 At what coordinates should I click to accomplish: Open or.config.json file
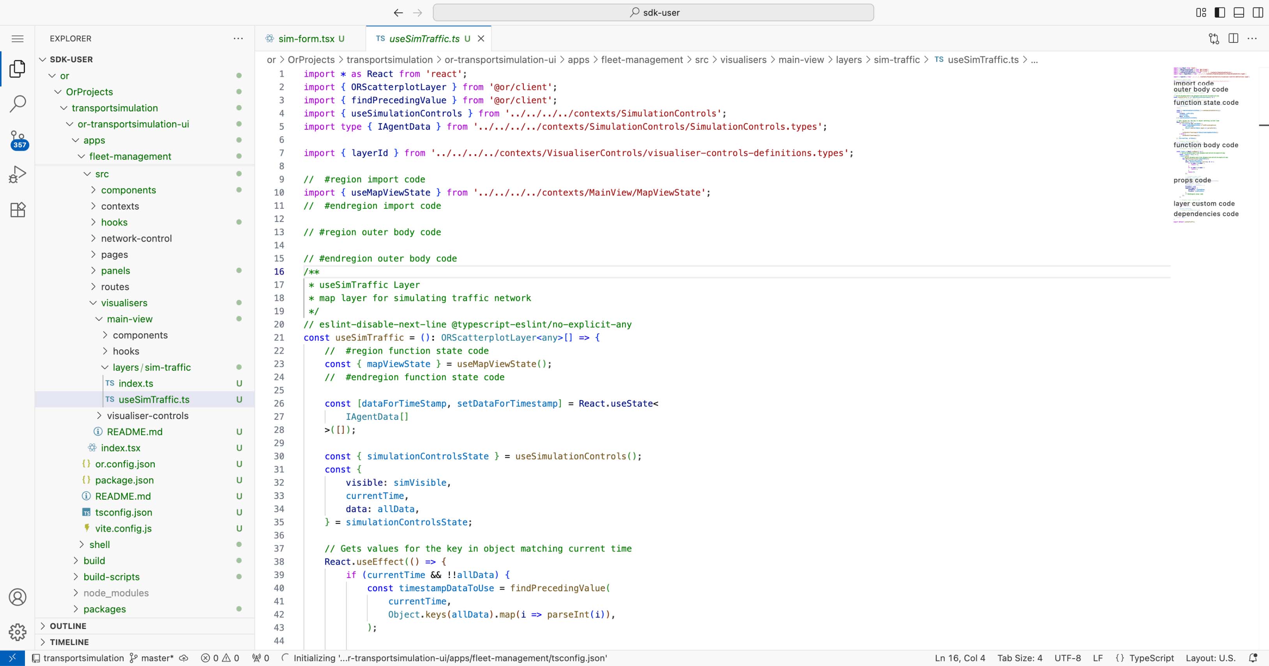(x=145, y=464)
